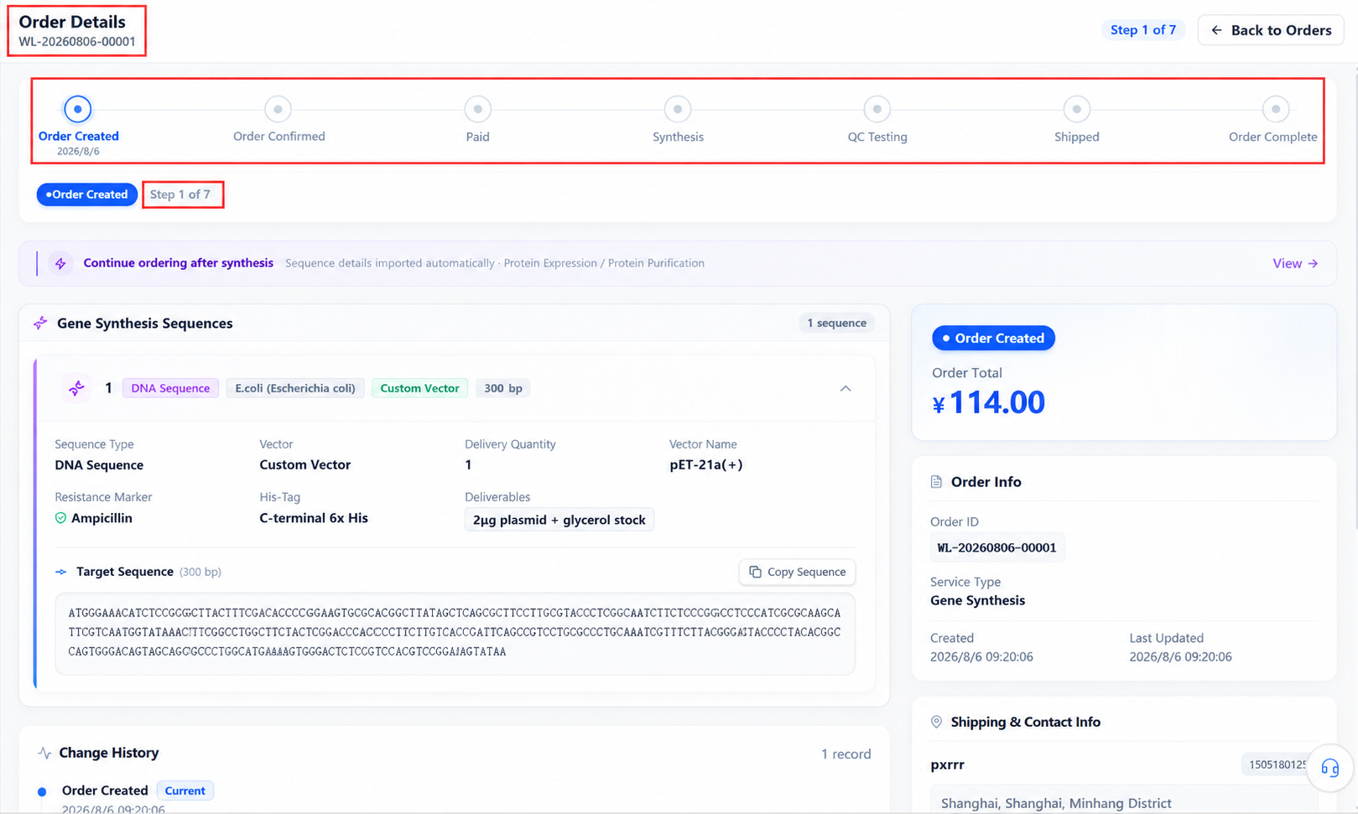The image size is (1358, 814).
Task: Collapse sequence 1 using the chevron arrow
Action: coord(845,388)
